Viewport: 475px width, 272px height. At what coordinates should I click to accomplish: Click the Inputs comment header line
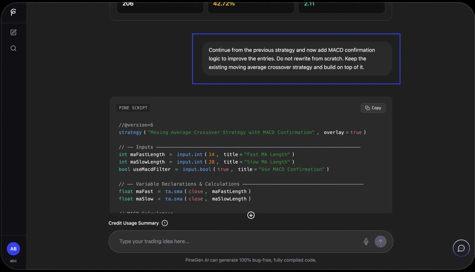[x=239, y=147]
